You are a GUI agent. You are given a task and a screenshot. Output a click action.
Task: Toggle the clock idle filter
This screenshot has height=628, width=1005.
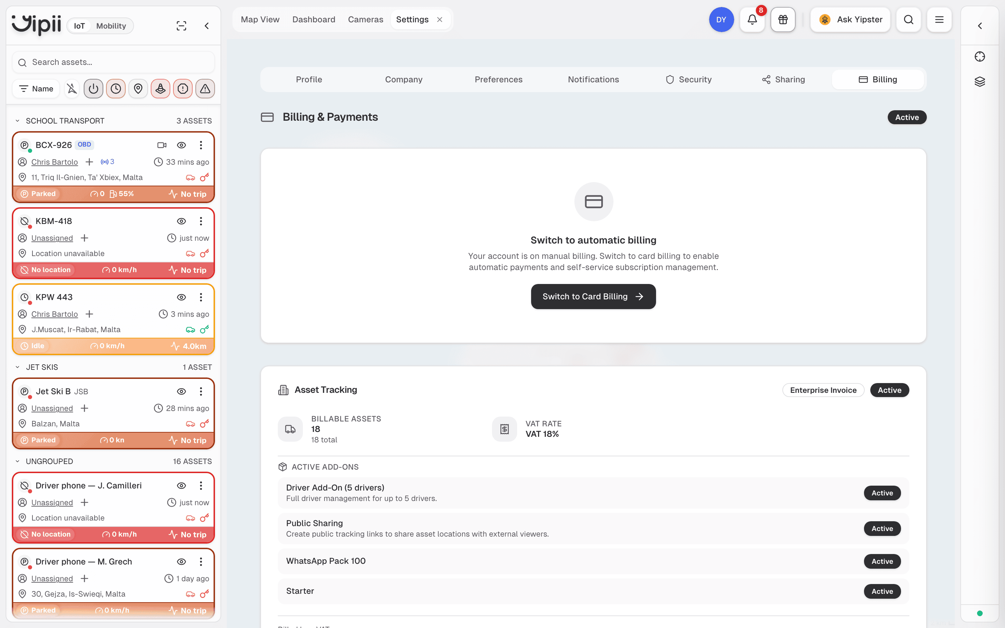(x=116, y=89)
